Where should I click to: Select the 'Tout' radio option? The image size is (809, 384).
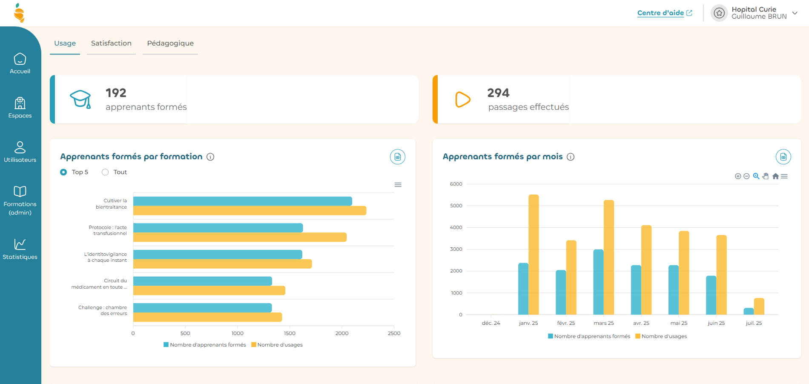[x=105, y=172]
